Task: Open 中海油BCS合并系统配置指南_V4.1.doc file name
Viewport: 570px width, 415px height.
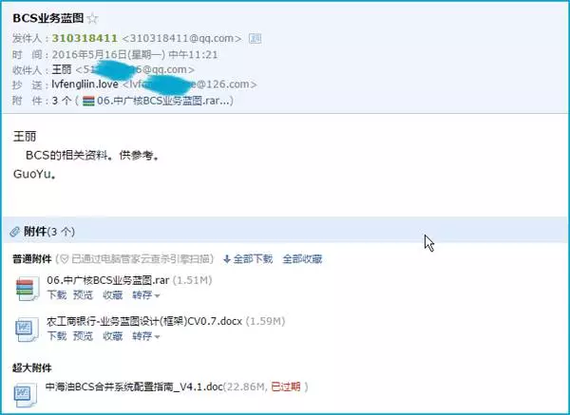Action: tap(134, 387)
